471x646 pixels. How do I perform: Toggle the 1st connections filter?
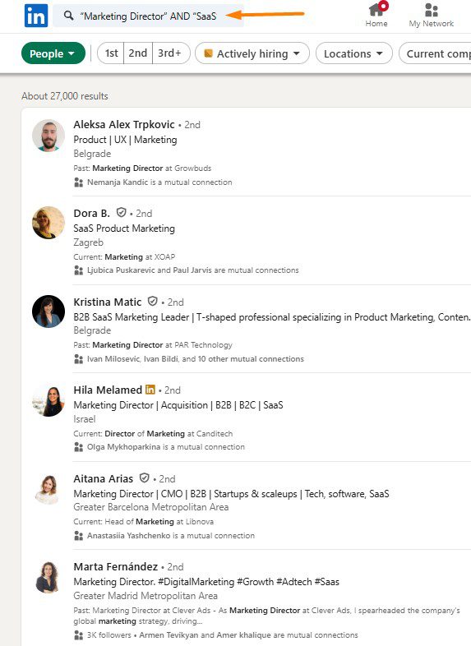coord(111,53)
